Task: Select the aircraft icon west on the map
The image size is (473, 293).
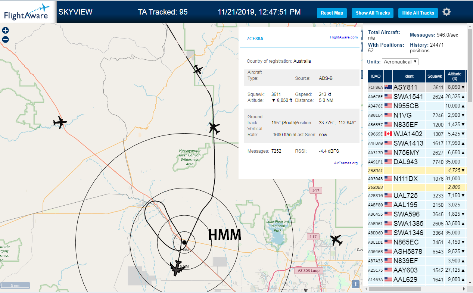Action: (60, 122)
